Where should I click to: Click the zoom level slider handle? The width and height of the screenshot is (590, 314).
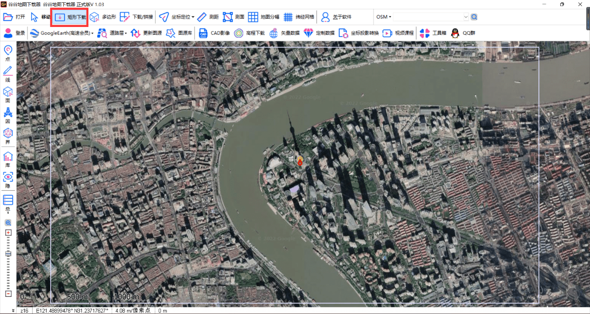pos(8,254)
